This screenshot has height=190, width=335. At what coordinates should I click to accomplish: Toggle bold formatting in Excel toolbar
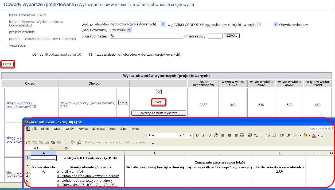tap(197, 135)
